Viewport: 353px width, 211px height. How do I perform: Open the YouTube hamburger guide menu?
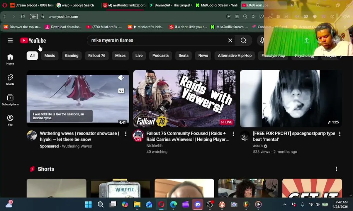tap(10, 40)
